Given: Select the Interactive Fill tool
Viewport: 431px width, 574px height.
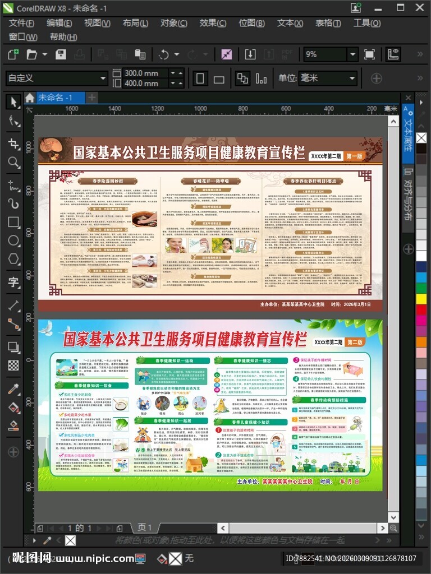Looking at the screenshot, I should [x=13, y=407].
